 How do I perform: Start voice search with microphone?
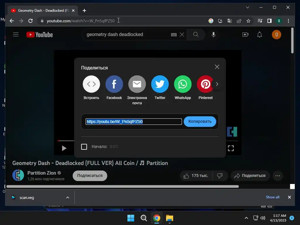click(214, 35)
